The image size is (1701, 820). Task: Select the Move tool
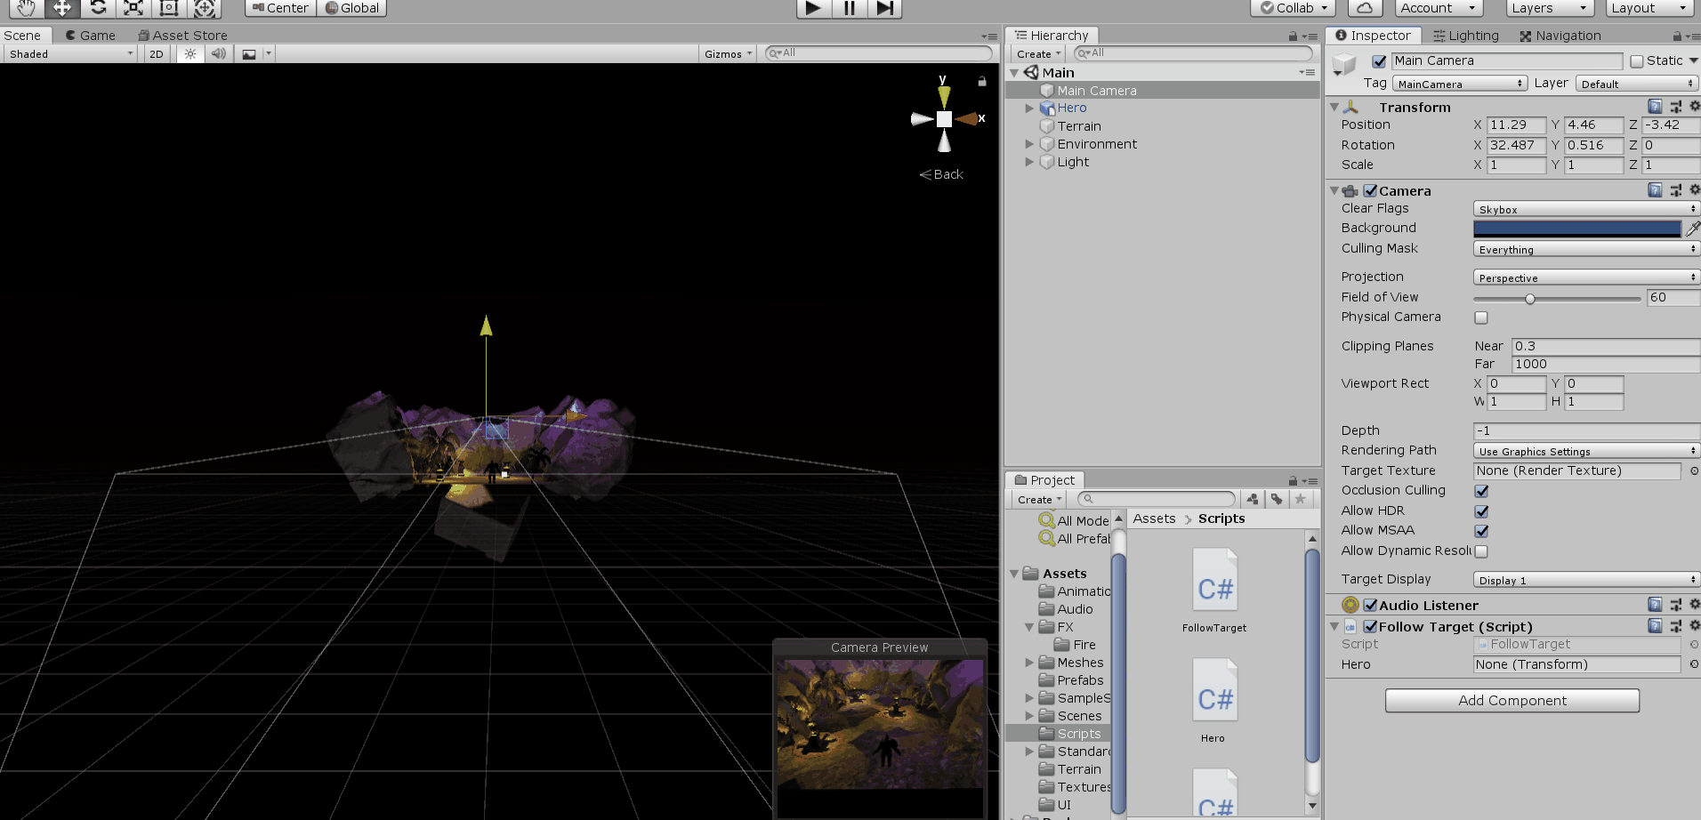coord(60,8)
